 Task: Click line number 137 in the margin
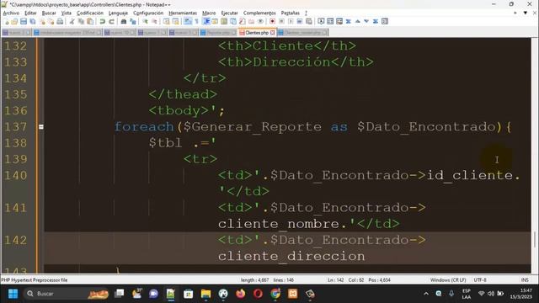(15, 127)
